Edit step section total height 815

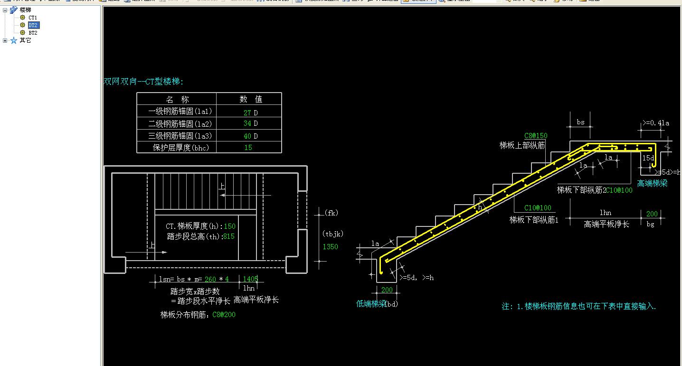pos(228,236)
